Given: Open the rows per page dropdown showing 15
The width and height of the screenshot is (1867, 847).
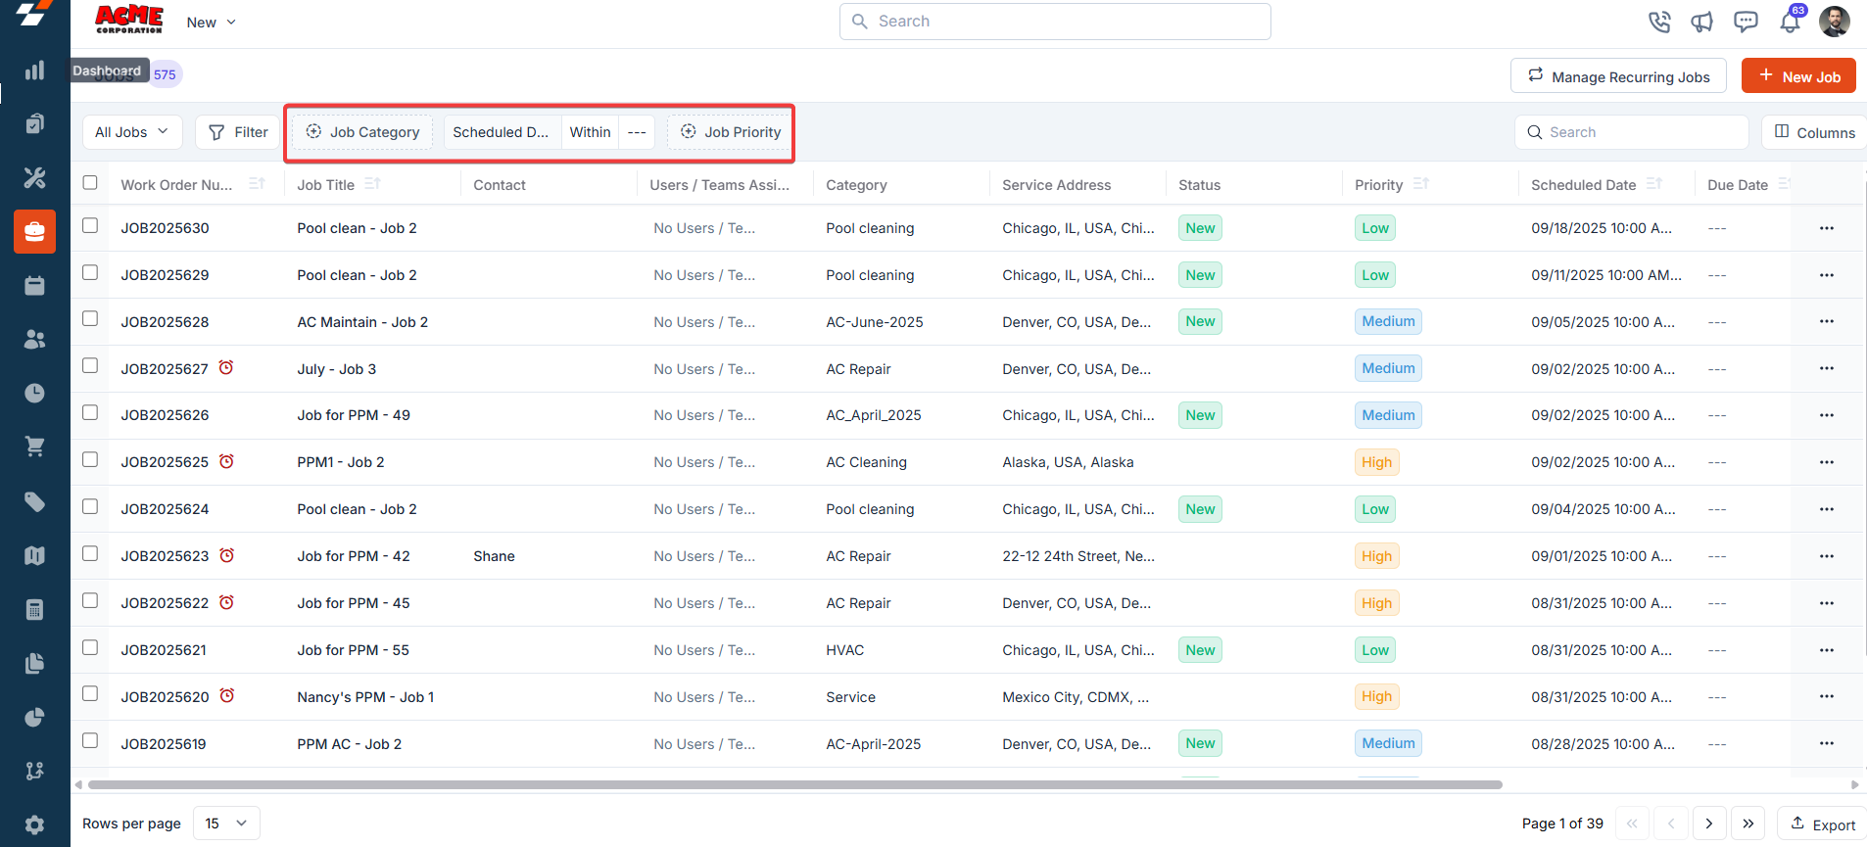Looking at the screenshot, I should 226,823.
